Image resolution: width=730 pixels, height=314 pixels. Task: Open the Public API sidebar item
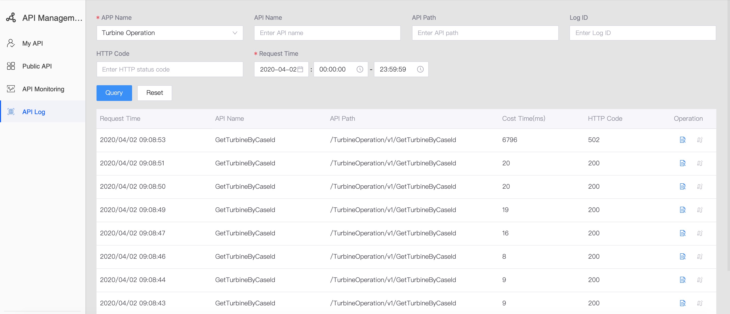point(42,66)
